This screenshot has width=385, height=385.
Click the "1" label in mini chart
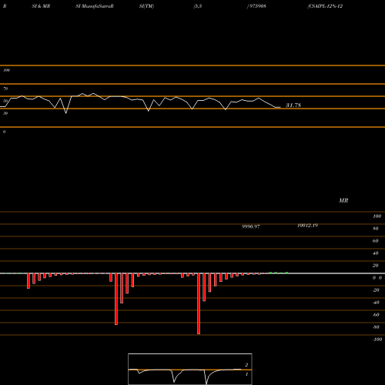click(x=246, y=374)
